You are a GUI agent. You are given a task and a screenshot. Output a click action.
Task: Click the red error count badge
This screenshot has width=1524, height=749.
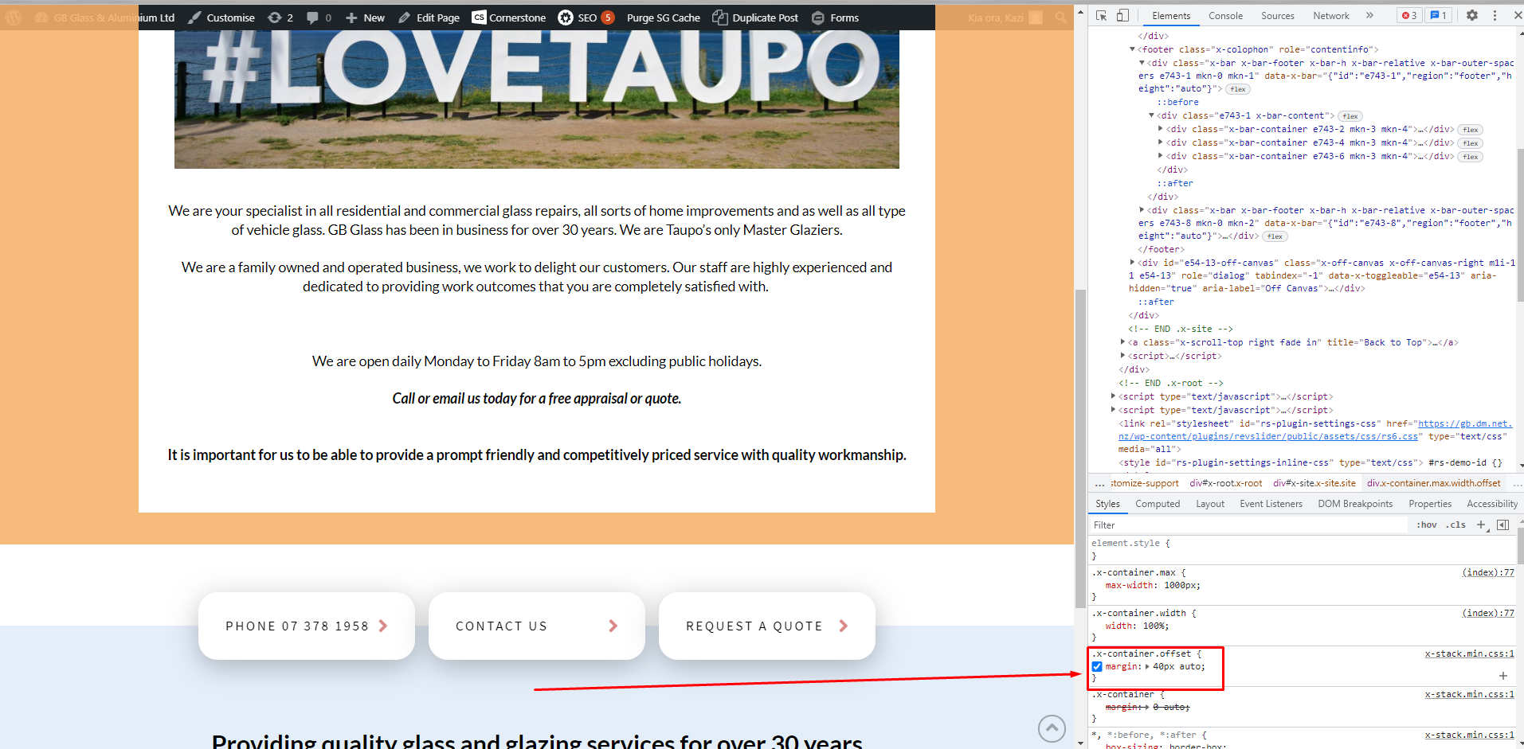click(x=1409, y=15)
